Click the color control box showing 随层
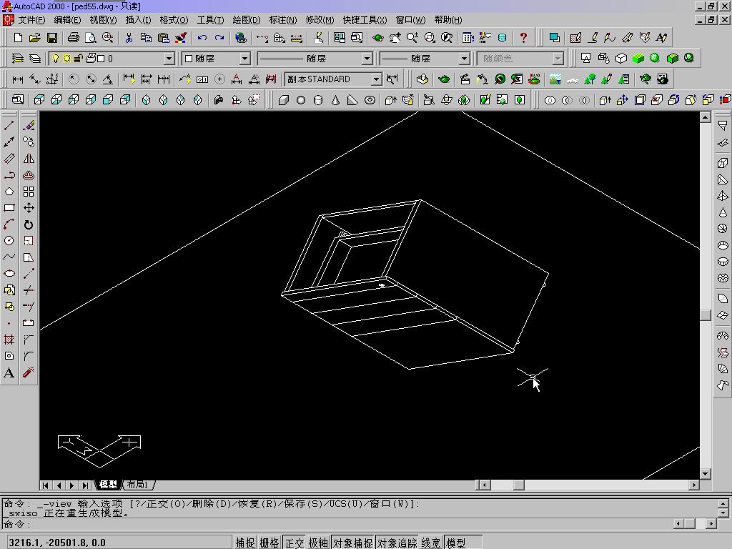The image size is (732, 549). tap(216, 59)
